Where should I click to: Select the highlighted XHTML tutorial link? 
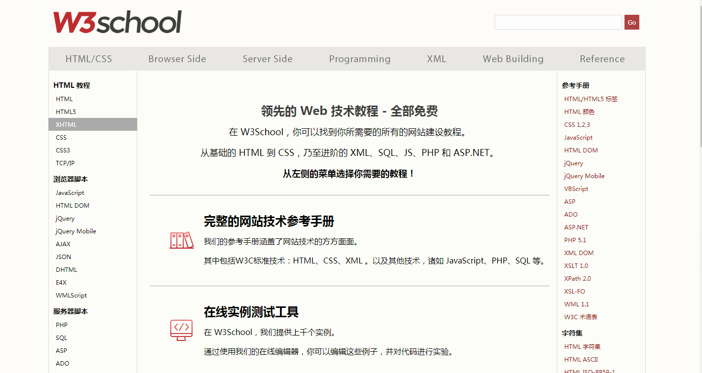coord(93,125)
